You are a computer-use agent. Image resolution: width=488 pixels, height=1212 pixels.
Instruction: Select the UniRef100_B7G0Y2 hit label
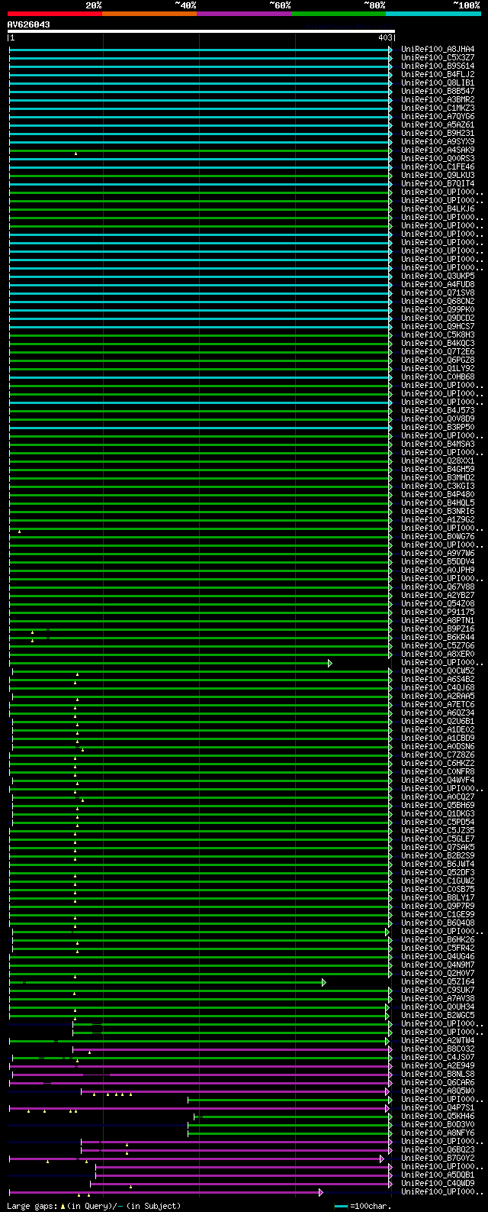[x=438, y=1159]
